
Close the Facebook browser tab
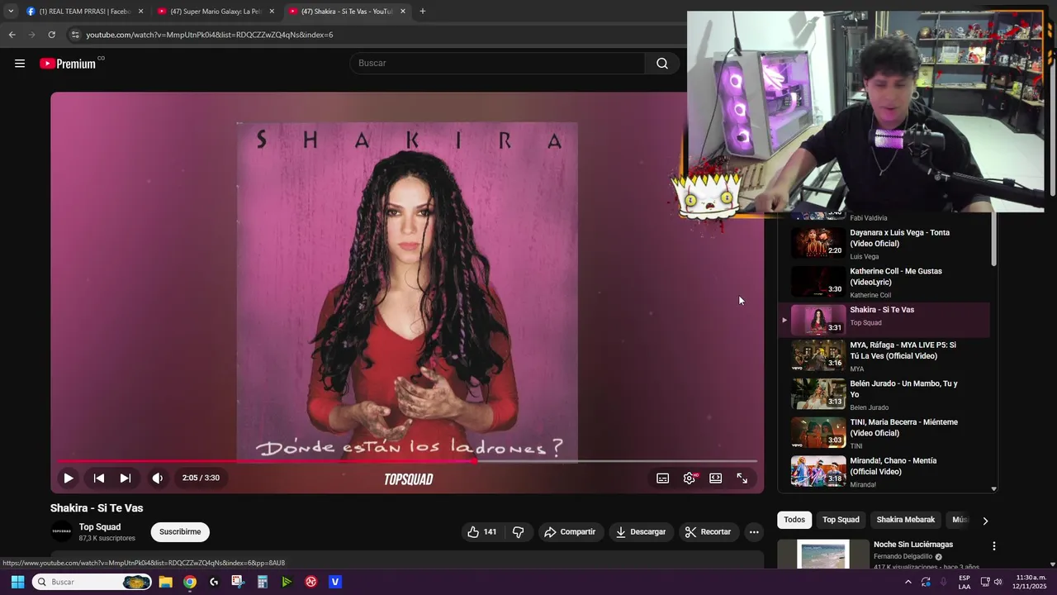(x=140, y=12)
